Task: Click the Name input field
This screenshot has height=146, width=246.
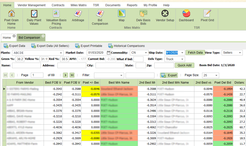Action: coord(26,65)
